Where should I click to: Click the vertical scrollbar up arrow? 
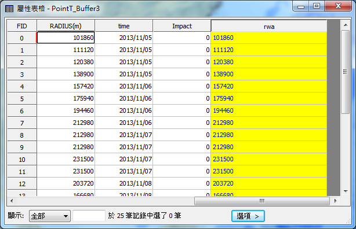coord(346,25)
